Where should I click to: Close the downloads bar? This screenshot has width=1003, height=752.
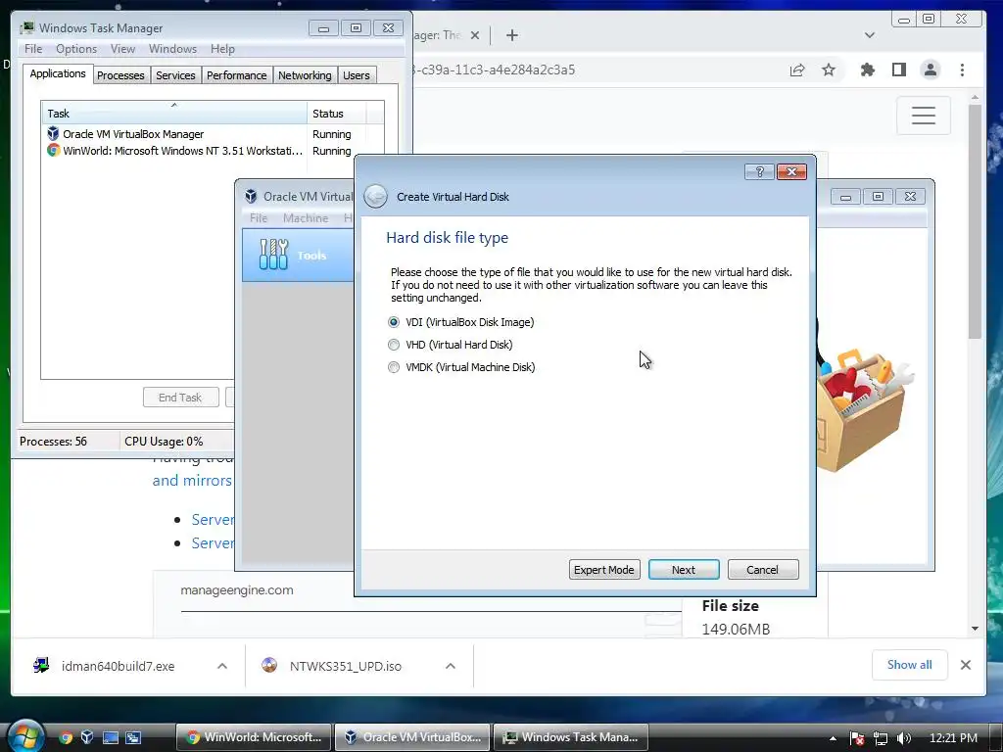(965, 665)
